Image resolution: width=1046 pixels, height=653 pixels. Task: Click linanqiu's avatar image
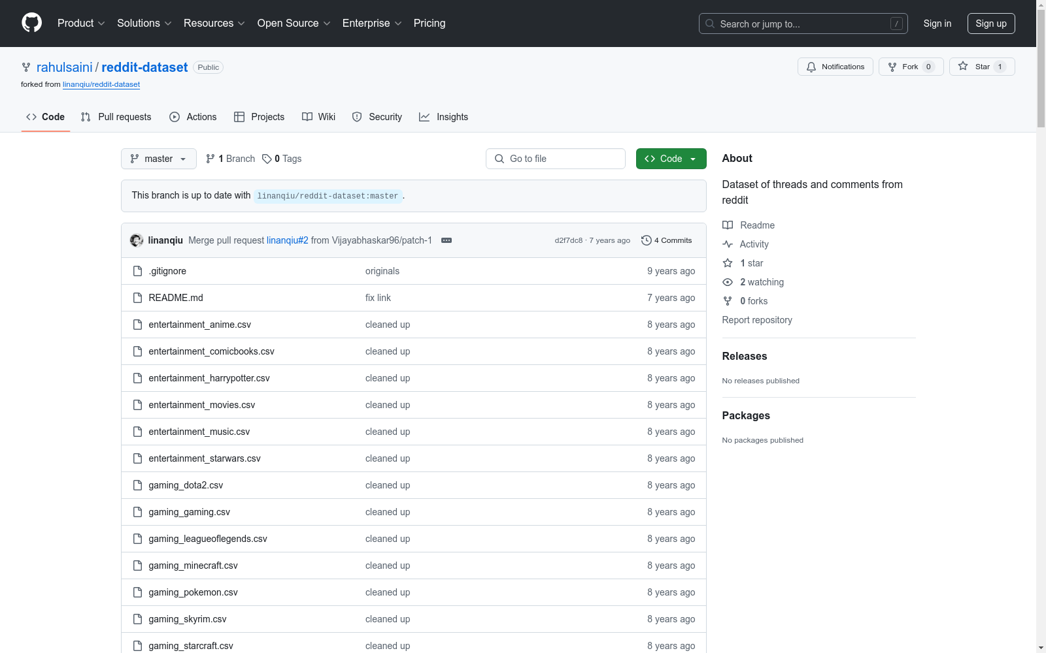(x=137, y=240)
